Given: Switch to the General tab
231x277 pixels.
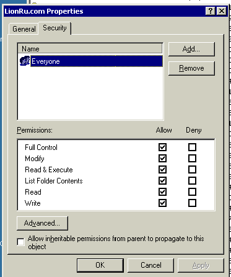Looking at the screenshot, I should 24,29.
